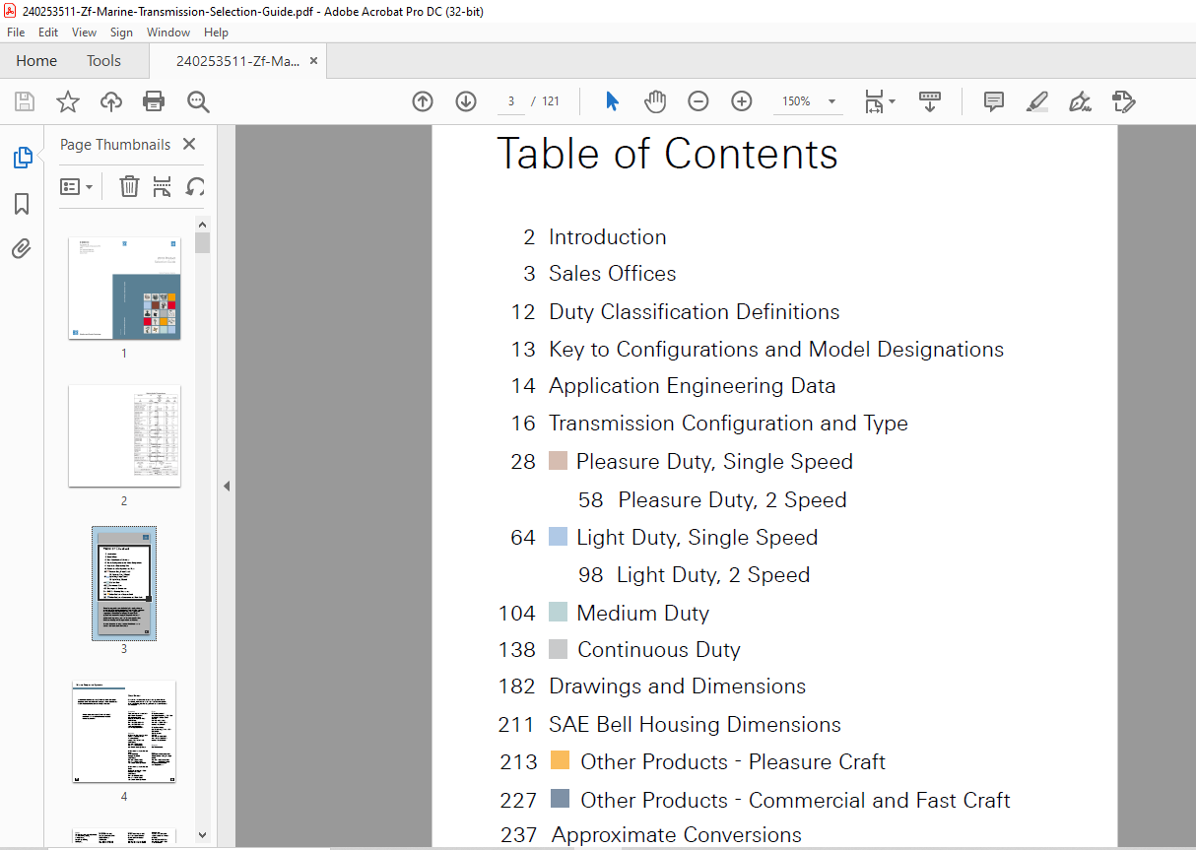Go to next page with down arrow

point(466,101)
